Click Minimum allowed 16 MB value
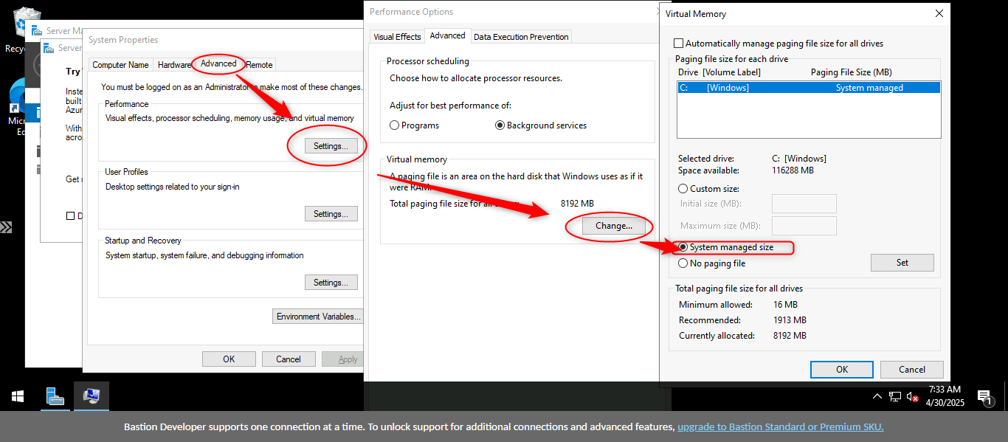This screenshot has width=1008, height=442. pos(785,305)
